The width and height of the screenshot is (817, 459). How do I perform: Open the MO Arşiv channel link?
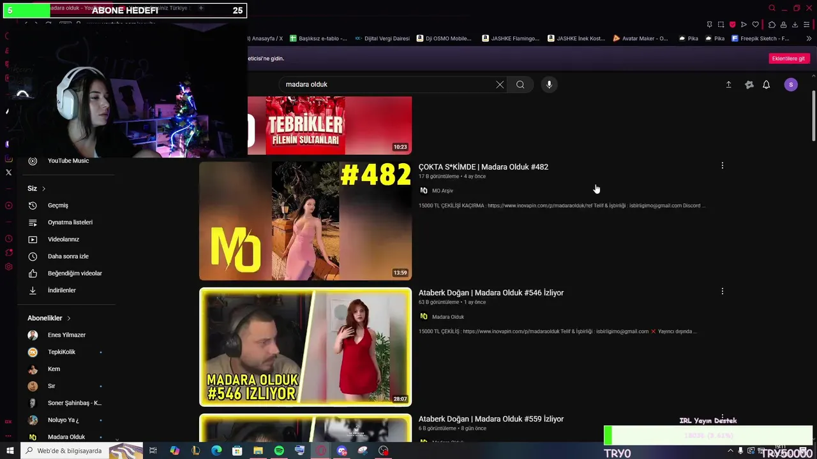(x=442, y=191)
